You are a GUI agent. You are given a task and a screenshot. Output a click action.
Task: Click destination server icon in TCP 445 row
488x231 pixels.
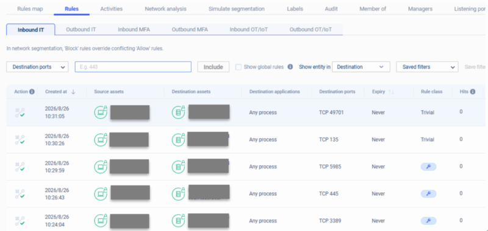point(179,193)
